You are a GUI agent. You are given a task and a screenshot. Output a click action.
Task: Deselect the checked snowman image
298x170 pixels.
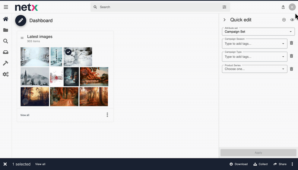pyautogui.click(x=69, y=52)
